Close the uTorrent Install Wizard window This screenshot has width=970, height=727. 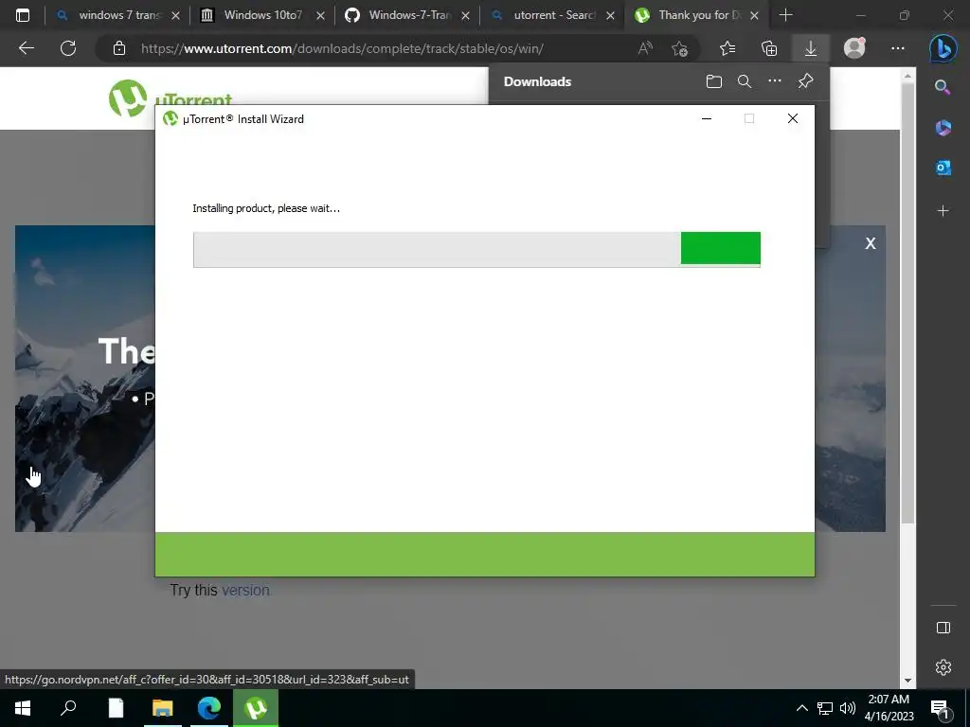793,118
